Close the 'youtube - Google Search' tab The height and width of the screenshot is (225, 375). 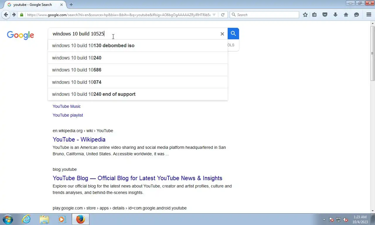tap(62, 5)
